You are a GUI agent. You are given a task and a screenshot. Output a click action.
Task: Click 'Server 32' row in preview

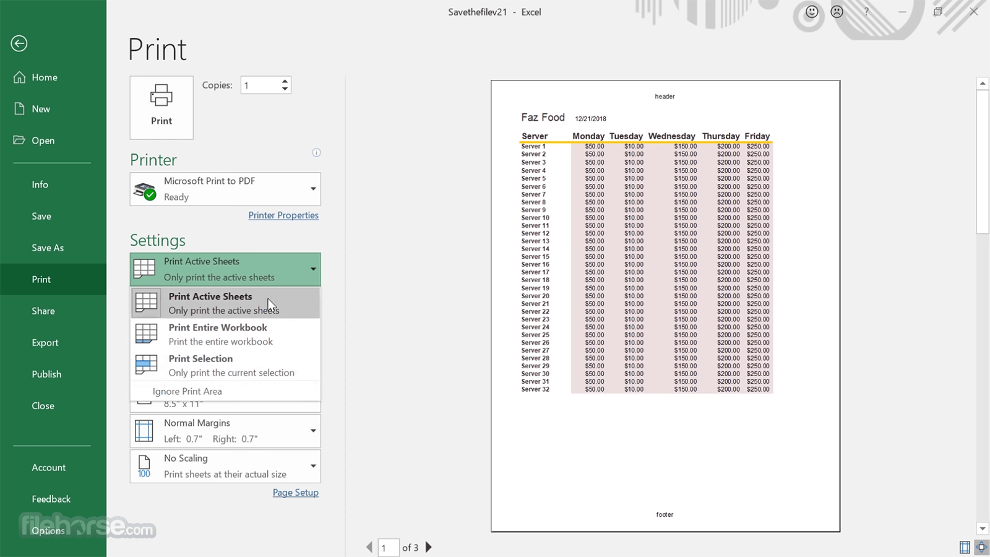tap(646, 389)
